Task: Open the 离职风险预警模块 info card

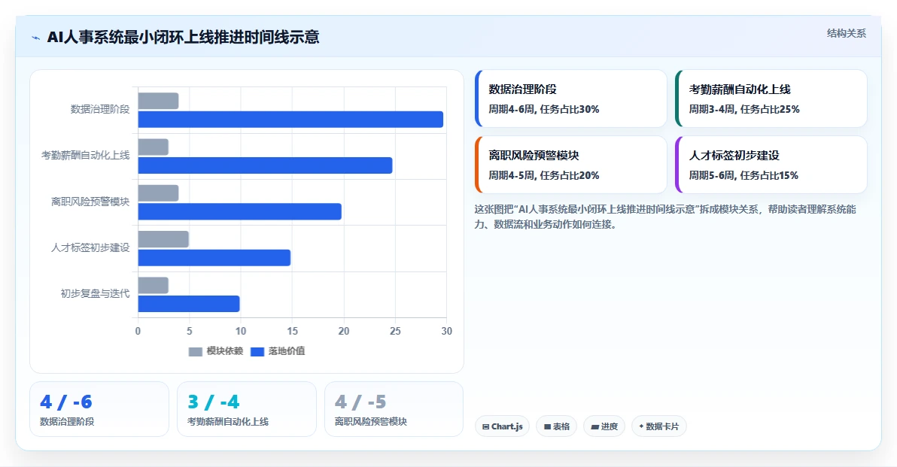Action: (571, 165)
